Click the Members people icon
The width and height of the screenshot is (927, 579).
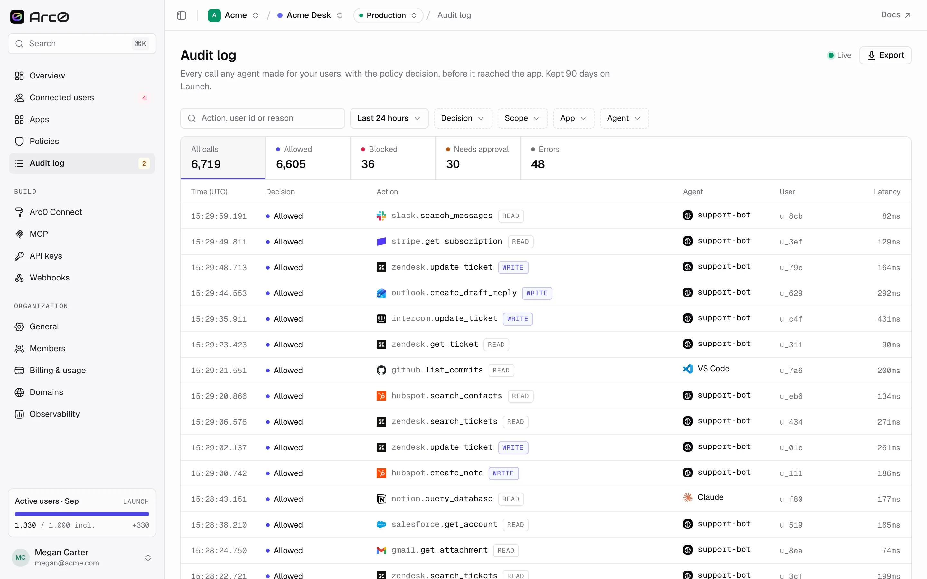coord(19,348)
